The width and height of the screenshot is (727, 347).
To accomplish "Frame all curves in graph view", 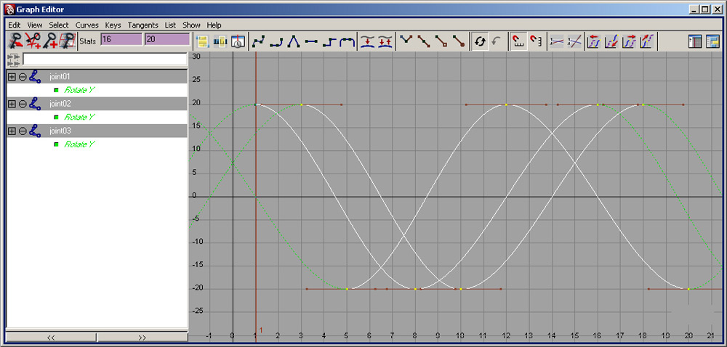I will pos(202,41).
